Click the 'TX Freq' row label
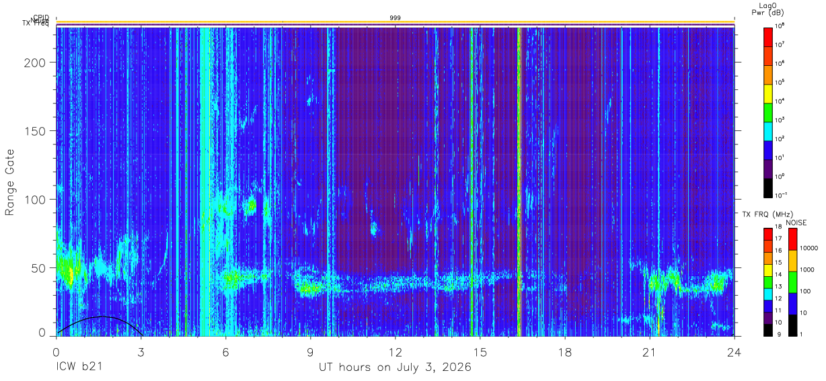The height and width of the screenshot is (381, 826). 36,25
